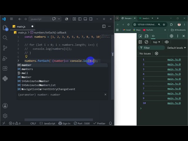
Task: Open the Run and Debug view
Action: (5, 58)
